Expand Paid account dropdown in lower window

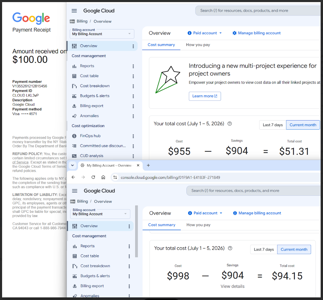[221, 213]
